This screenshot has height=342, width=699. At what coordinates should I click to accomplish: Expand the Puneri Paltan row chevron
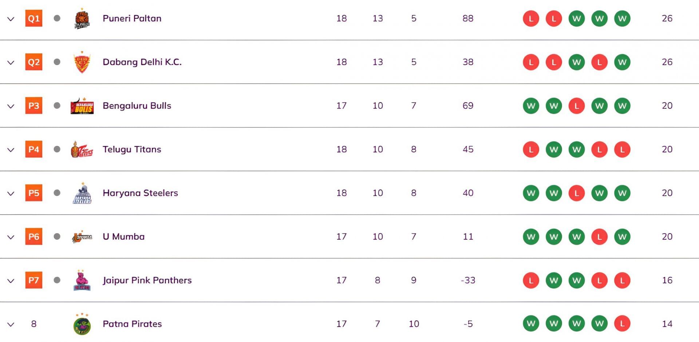pos(11,19)
